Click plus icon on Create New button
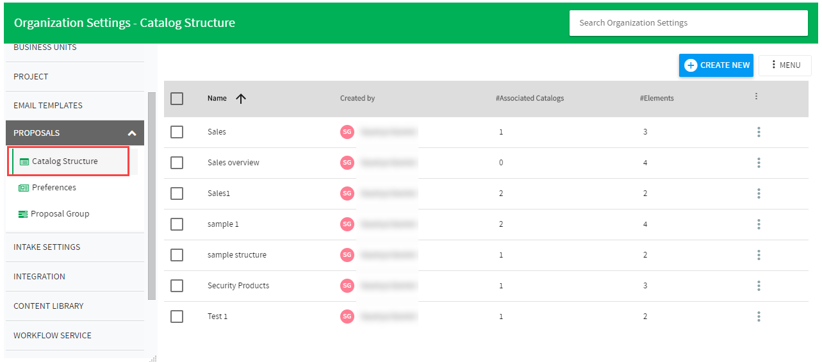 pos(691,65)
